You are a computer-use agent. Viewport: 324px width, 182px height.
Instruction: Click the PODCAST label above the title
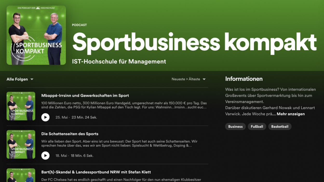point(79,25)
